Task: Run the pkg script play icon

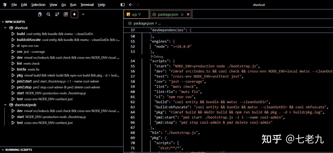Action: point(13,75)
